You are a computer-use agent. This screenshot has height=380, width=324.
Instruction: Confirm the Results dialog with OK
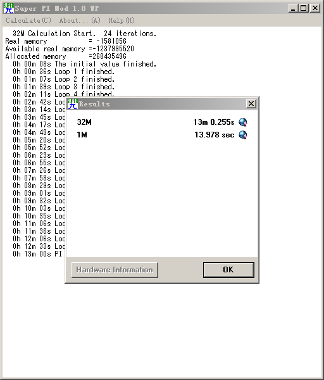tap(228, 270)
